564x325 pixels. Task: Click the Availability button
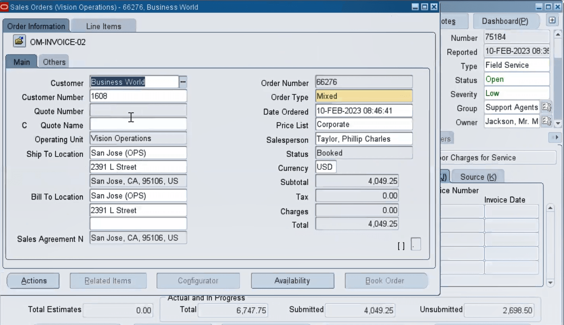(292, 281)
